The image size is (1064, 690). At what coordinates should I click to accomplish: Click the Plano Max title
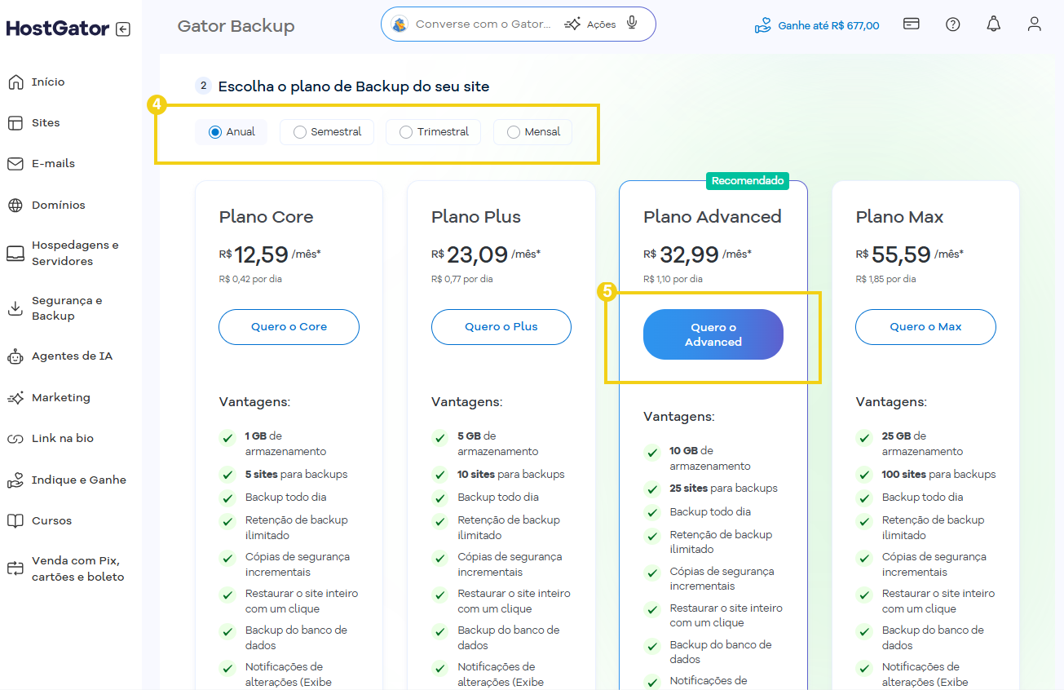[x=899, y=217]
